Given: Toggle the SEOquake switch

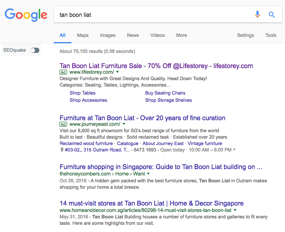Looking at the screenshot, I should 35,50.
